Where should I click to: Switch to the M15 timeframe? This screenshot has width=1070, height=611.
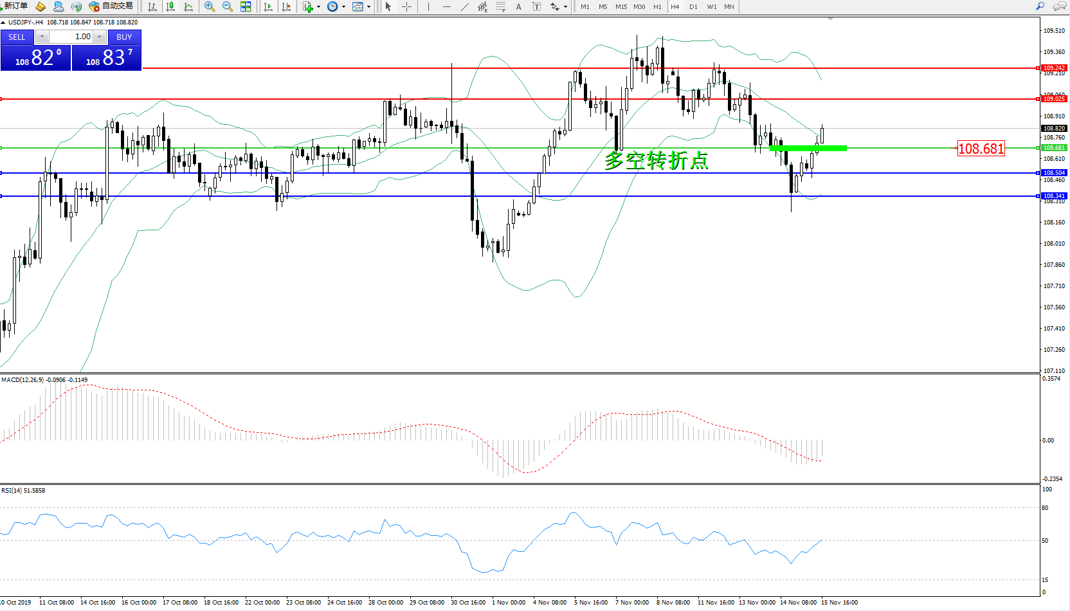pyautogui.click(x=621, y=6)
